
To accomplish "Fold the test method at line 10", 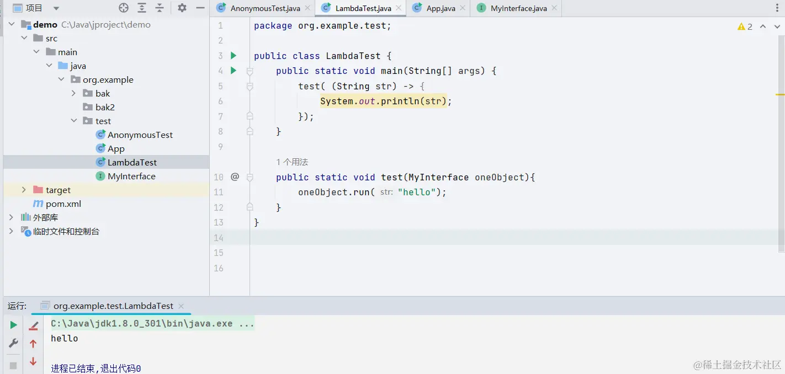I will click(x=250, y=177).
